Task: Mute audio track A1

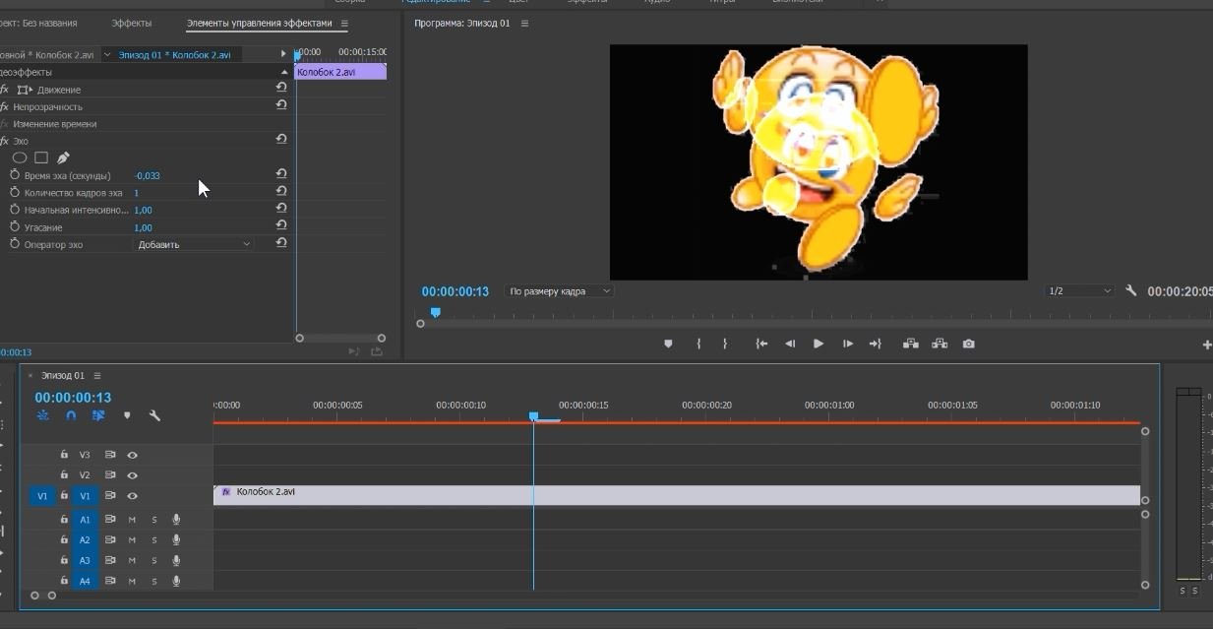Action: 132,520
